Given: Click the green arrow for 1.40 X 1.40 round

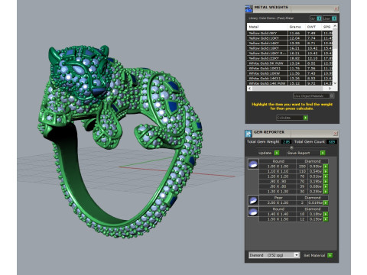Looking at the screenshot, I should coord(326,214).
